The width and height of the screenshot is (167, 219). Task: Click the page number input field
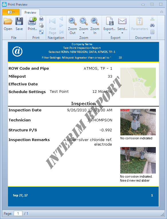[x=18, y=213]
